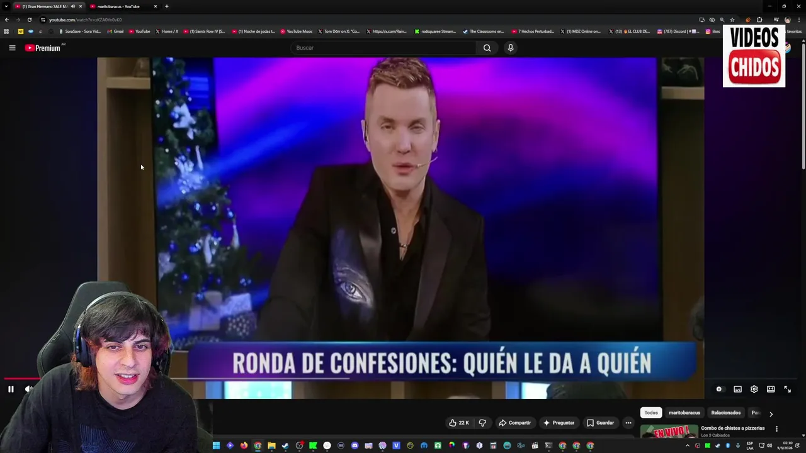Open Chrome three-dot menu
The height and width of the screenshot is (453, 806).
pyautogui.click(x=798, y=20)
